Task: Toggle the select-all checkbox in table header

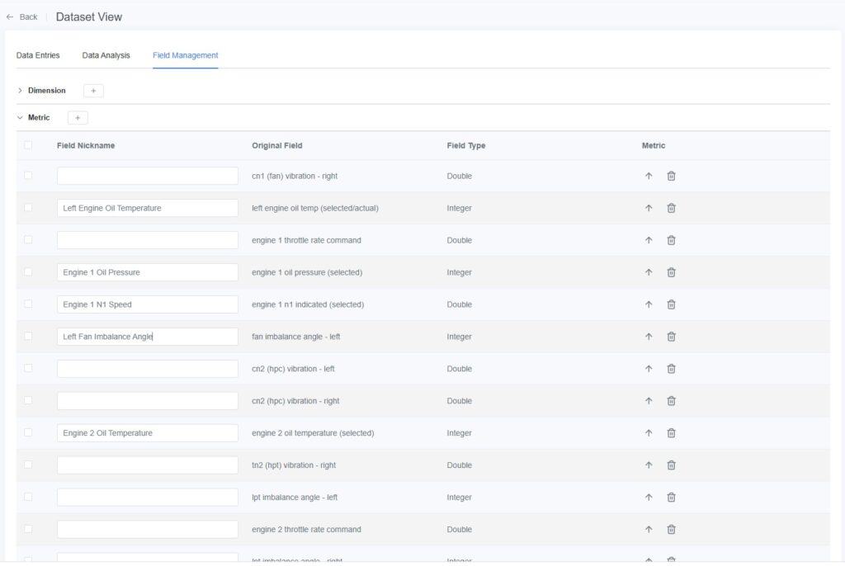Action: (x=28, y=145)
